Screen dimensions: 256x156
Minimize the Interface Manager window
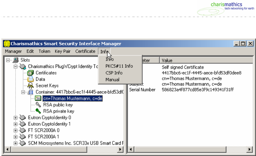click(236, 44)
